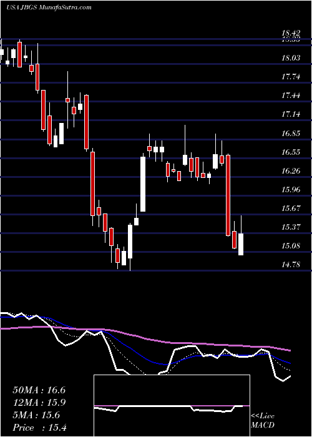Screen dimensions: 312x437
Task: Click the 15.08 price axis label
Action: 291,246
